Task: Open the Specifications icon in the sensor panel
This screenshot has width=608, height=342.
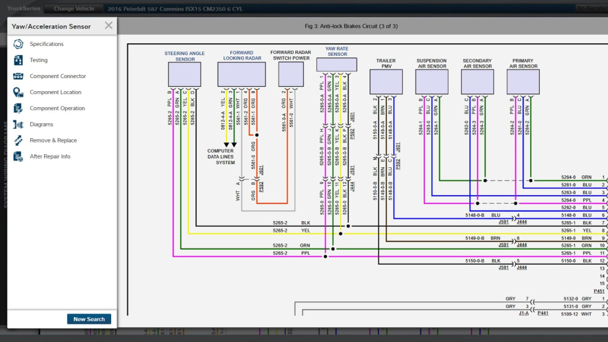Action: [18, 44]
